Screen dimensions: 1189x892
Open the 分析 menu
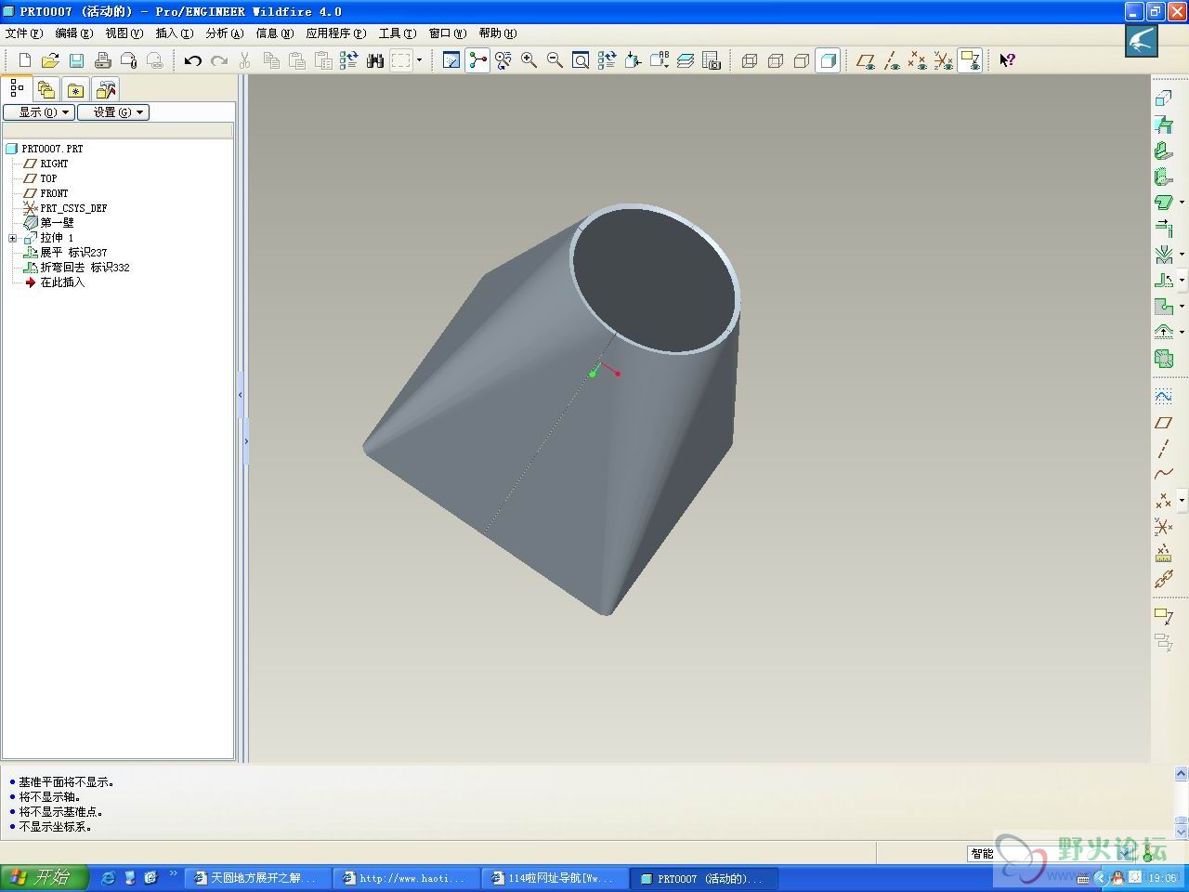225,33
